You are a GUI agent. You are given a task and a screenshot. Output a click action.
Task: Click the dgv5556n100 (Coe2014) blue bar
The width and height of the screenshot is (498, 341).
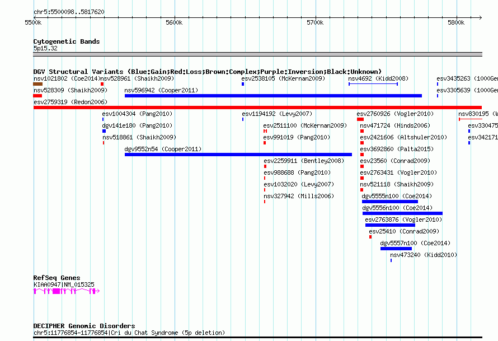tap(402, 213)
